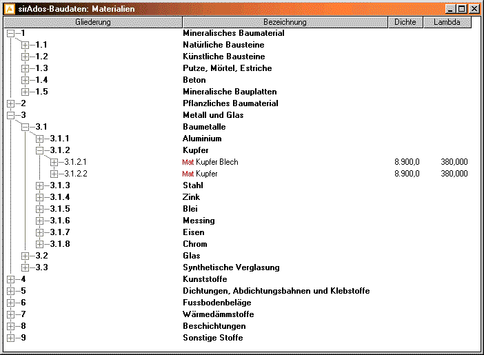
Task: Expand node 7 Wärmedämmstoffe
Action: tap(10, 314)
